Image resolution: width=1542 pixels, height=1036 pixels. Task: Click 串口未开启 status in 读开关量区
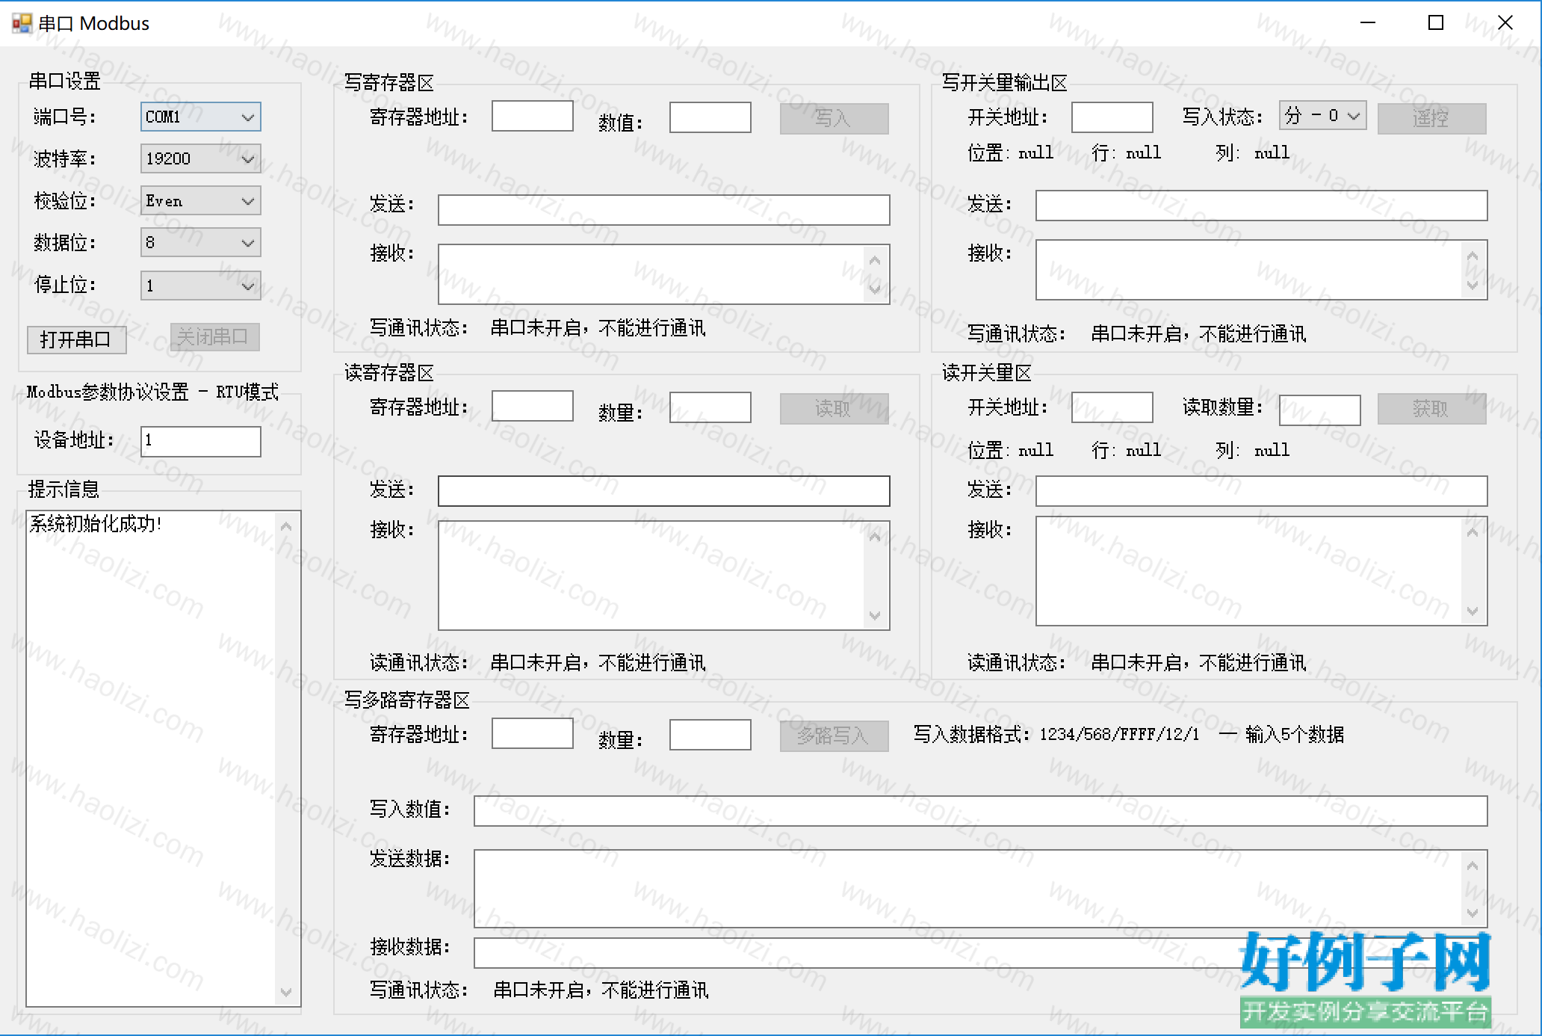point(1198,663)
